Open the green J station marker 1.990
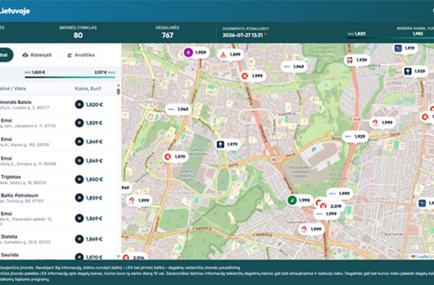The width and height of the screenshot is (434, 285). pyautogui.click(x=300, y=200)
